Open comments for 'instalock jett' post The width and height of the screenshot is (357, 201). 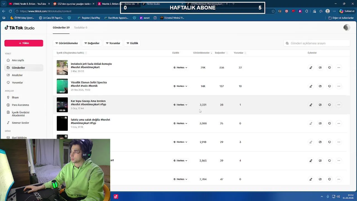point(329,68)
